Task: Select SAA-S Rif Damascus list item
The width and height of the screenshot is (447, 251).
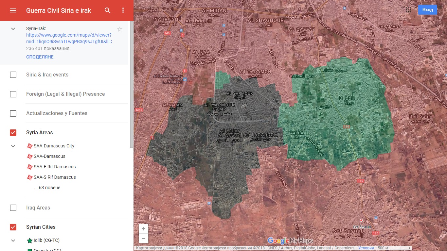Action: point(55,177)
